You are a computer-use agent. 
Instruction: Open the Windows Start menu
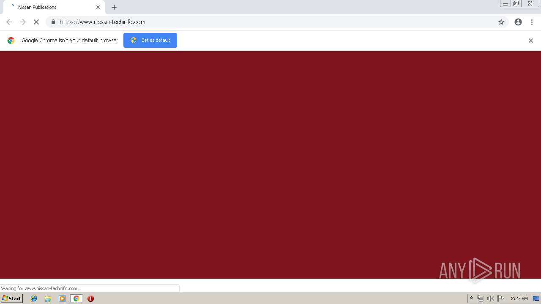point(11,299)
